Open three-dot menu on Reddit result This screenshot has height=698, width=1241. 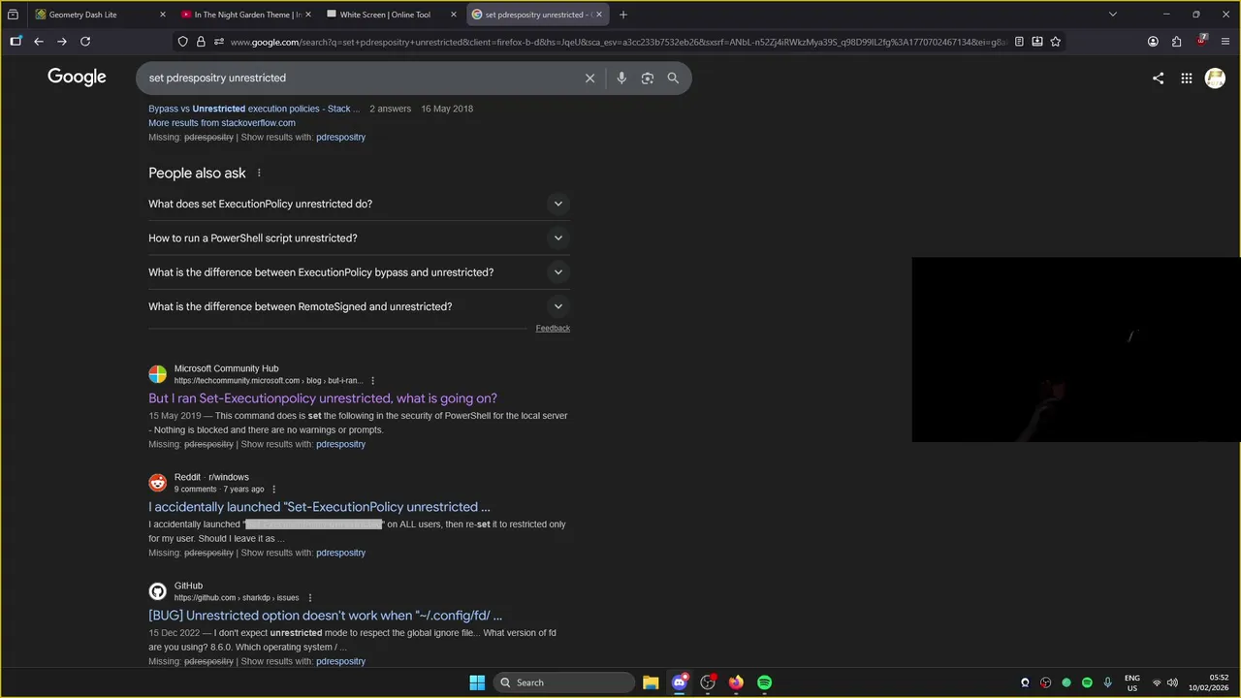point(273,490)
